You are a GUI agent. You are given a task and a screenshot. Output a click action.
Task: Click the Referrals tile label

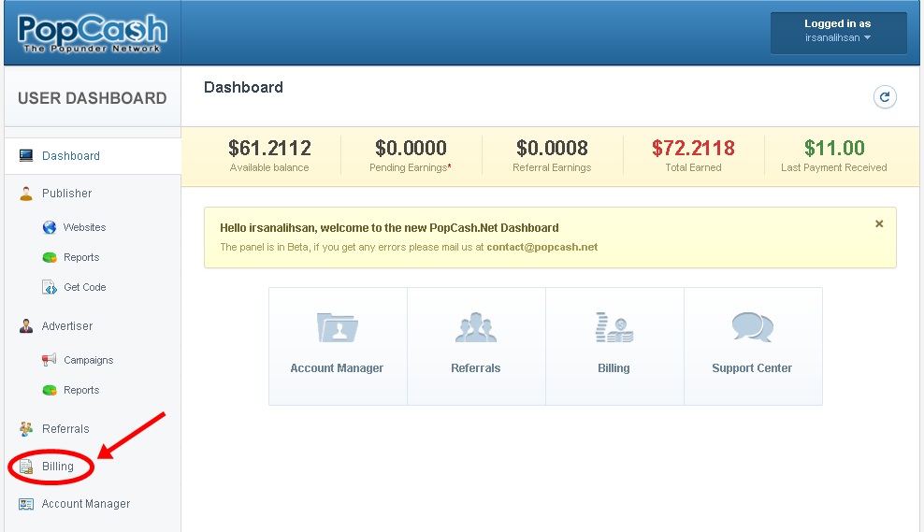(475, 368)
